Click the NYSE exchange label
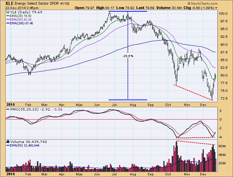The width and height of the screenshot is (233, 177). coord(65,4)
